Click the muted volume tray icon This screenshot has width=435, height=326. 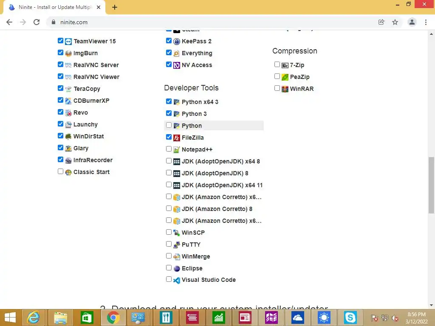395,318
